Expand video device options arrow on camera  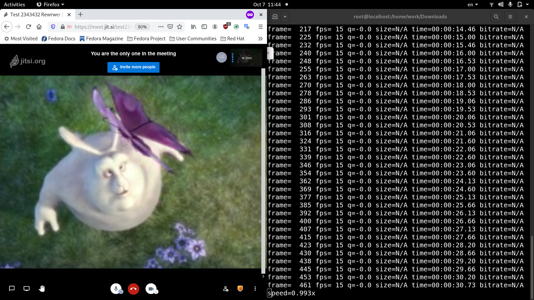point(156,292)
